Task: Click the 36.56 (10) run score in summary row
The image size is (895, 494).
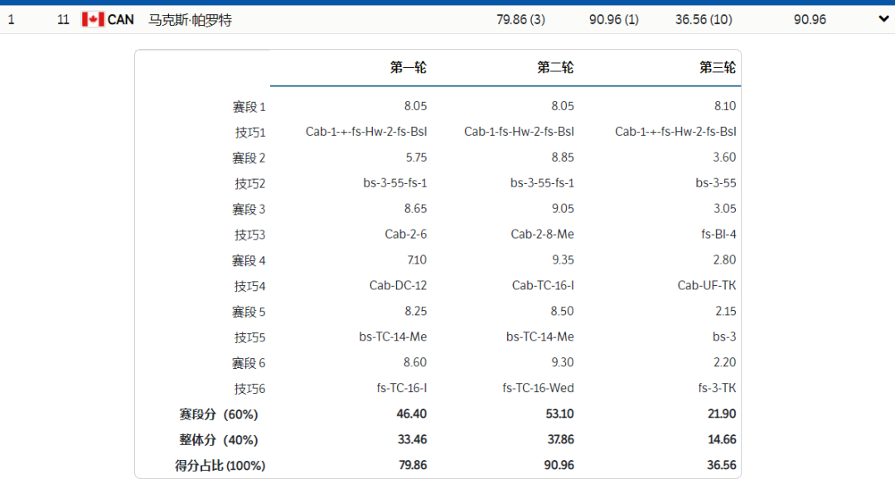Action: click(x=703, y=19)
